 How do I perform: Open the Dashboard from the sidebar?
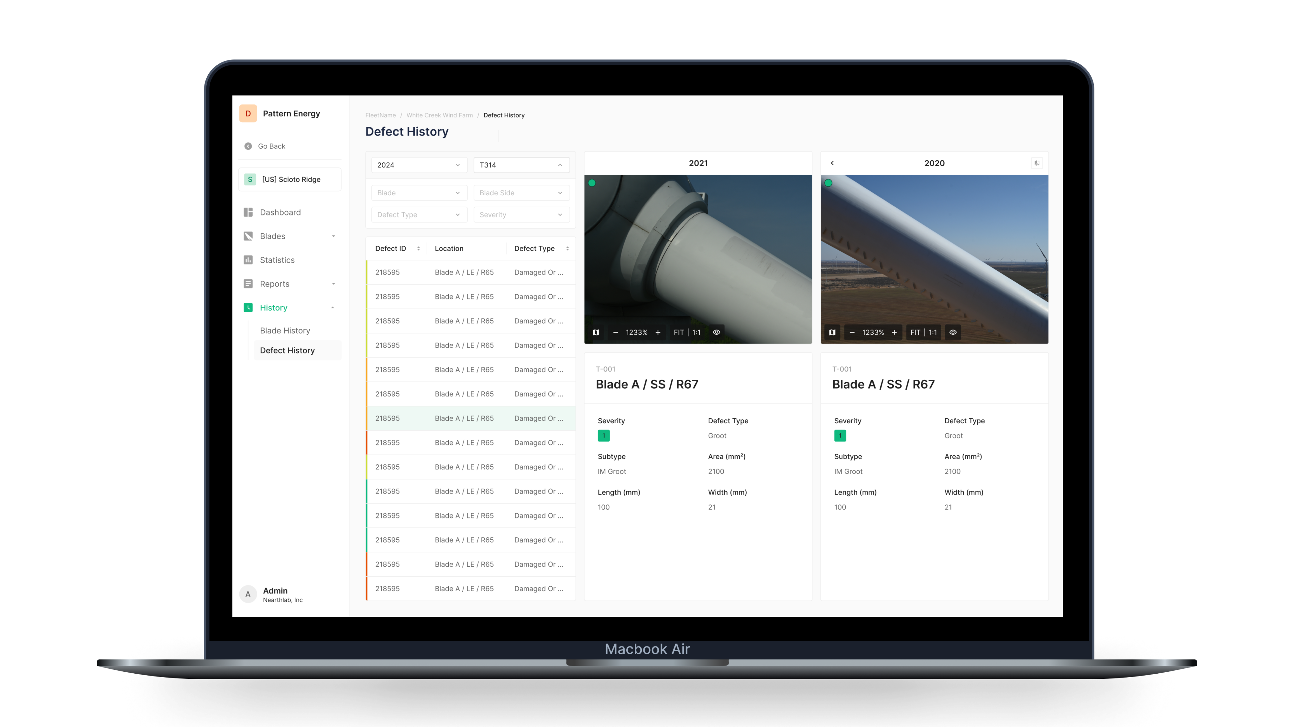[280, 212]
